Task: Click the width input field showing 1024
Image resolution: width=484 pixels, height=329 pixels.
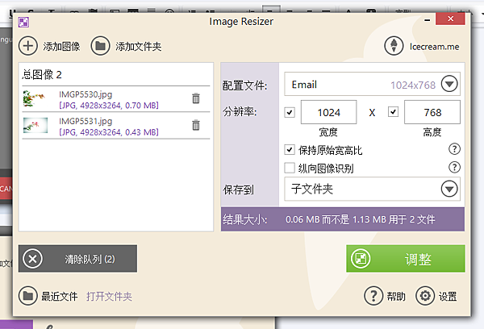Action: [329, 112]
